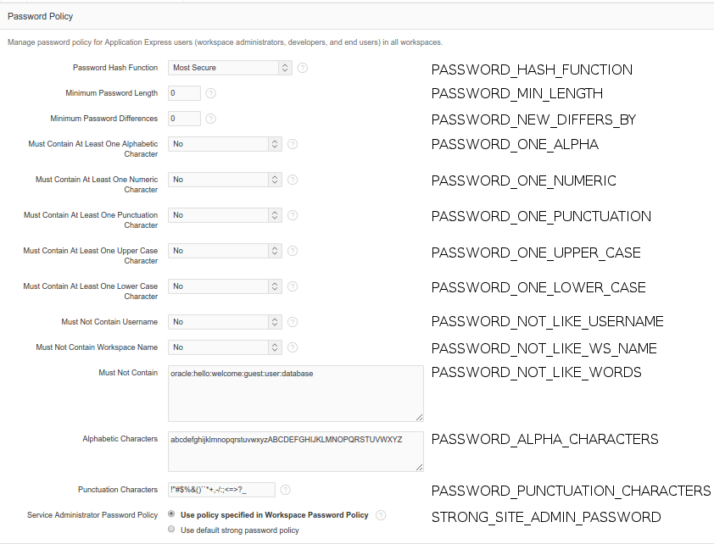Image resolution: width=714 pixels, height=544 pixels.
Task: Show help for Minimum Password Differences
Action: 210,119
